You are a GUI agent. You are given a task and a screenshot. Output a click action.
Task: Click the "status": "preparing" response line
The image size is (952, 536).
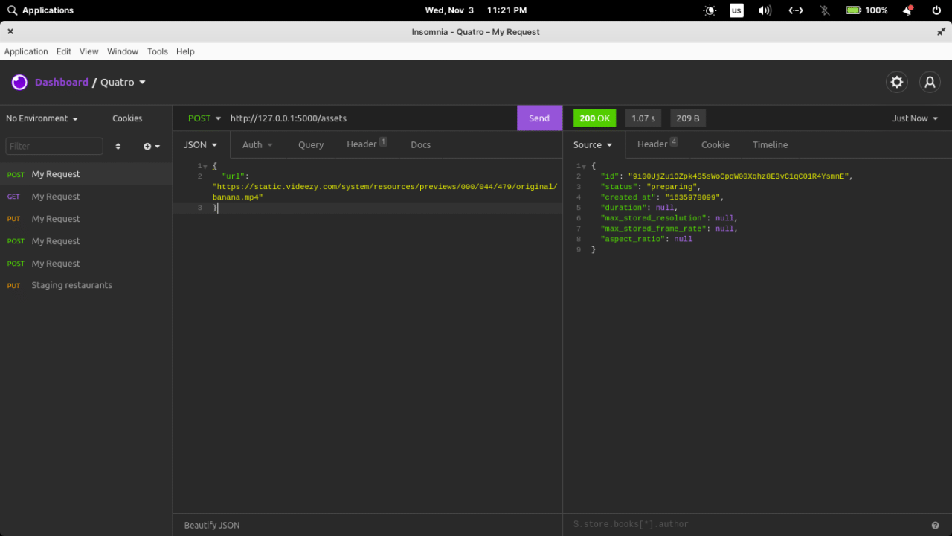[x=650, y=187]
